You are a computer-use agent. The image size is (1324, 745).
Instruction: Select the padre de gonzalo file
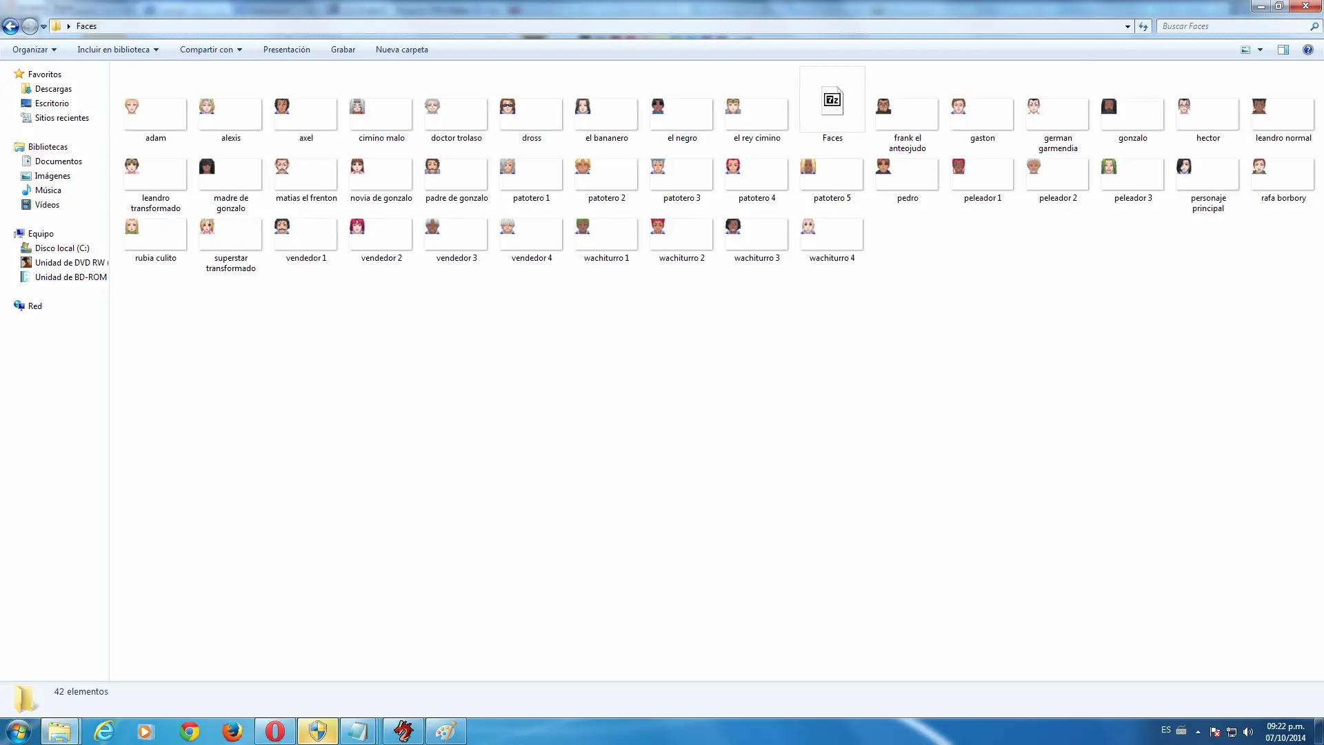click(x=457, y=175)
